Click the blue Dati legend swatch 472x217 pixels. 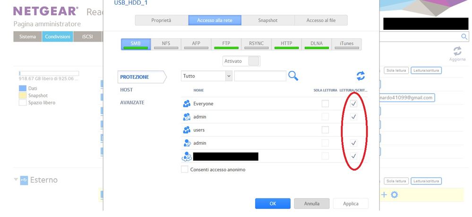23,88
